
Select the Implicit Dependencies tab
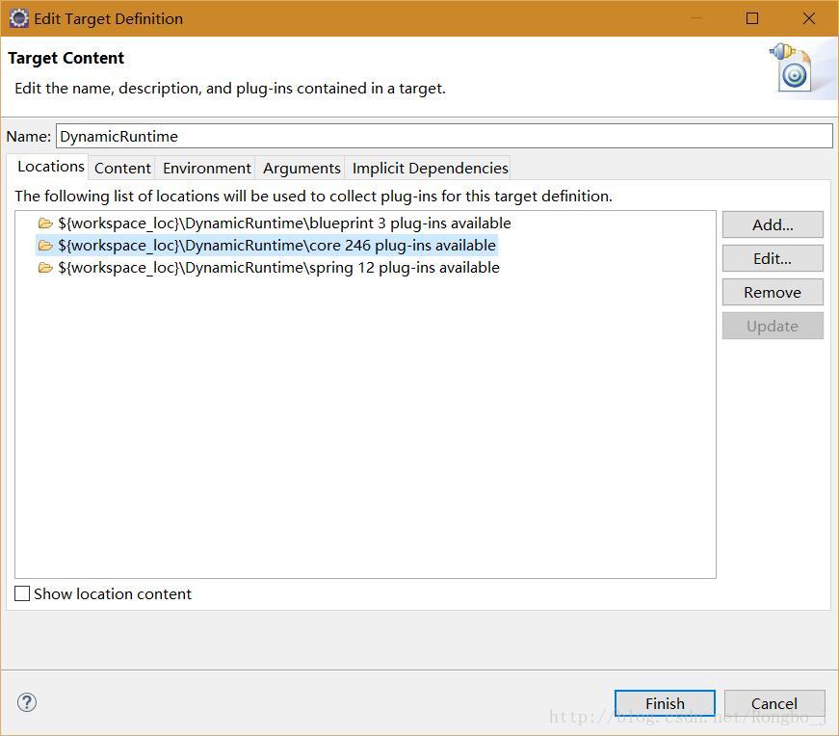point(430,168)
